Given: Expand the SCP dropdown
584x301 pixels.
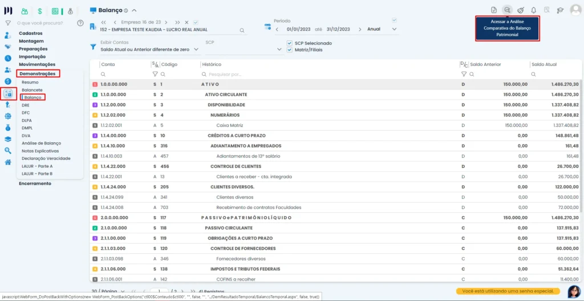Looking at the screenshot, I should 279,50.
